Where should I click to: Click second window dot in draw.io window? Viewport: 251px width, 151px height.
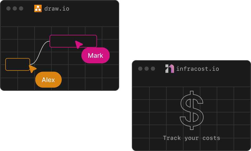pyautogui.click(x=15, y=8)
